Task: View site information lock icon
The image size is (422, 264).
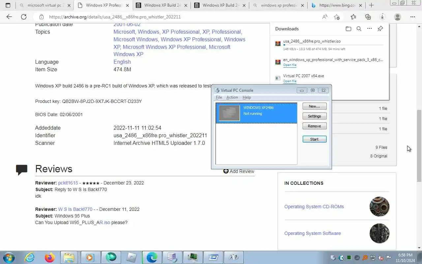Action: pyautogui.click(x=41, y=17)
